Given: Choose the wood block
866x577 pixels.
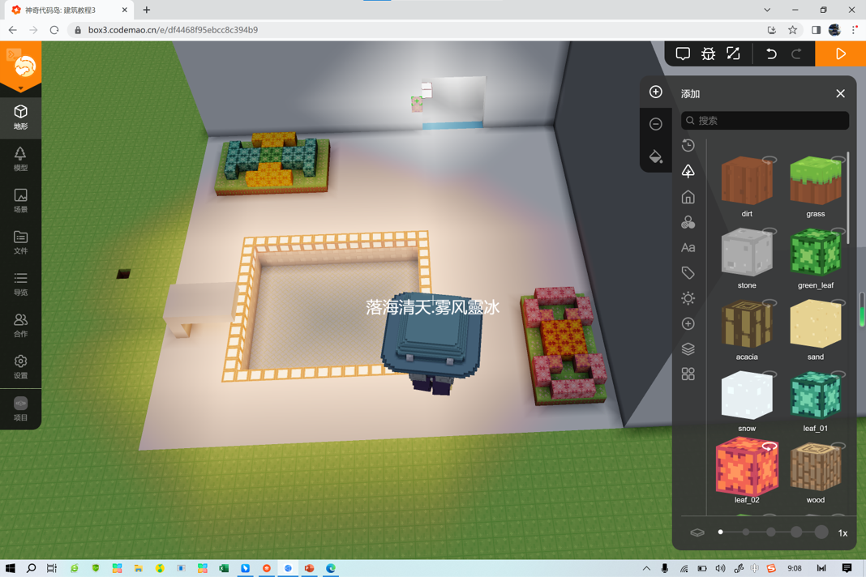Looking at the screenshot, I should (815, 467).
